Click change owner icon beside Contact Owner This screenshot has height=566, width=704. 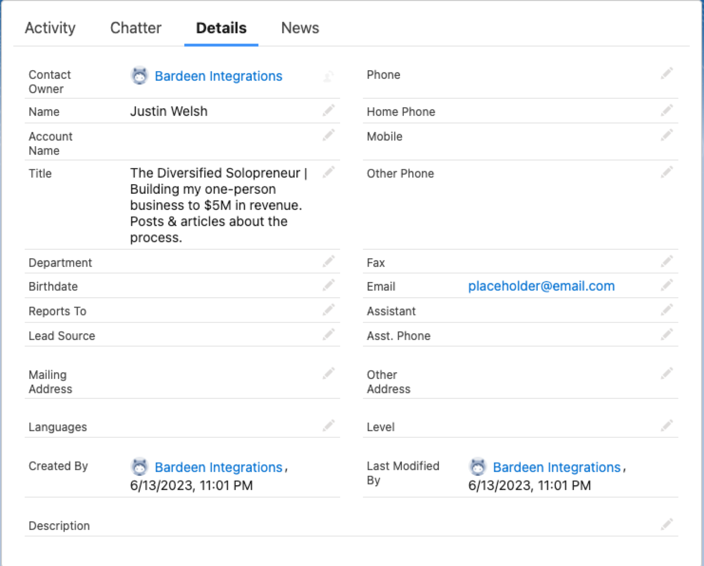pos(328,76)
